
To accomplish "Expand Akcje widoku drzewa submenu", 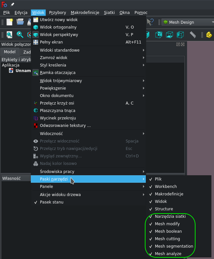I will (x=88, y=195).
